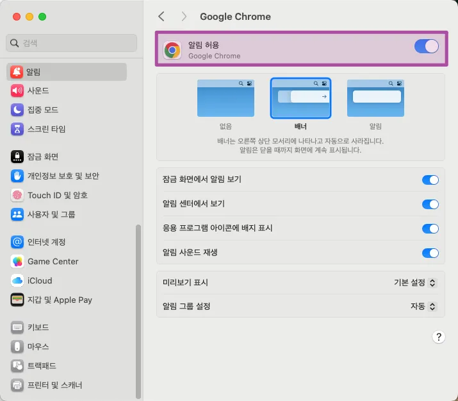Open 지갑 및 Apple Pay wallet icon

pyautogui.click(x=17, y=300)
